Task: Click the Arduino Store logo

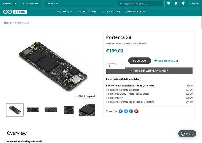Action: click(x=15, y=12)
